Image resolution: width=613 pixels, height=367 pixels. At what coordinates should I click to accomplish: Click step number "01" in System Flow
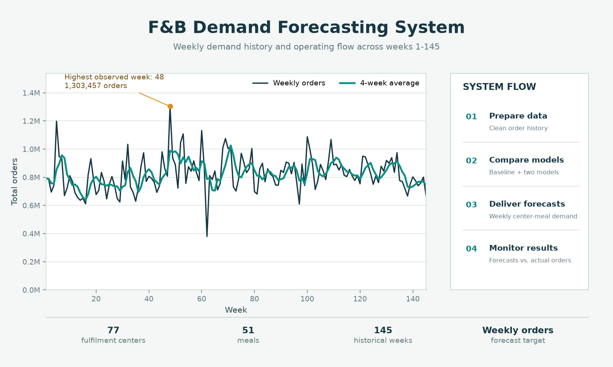tap(472, 117)
